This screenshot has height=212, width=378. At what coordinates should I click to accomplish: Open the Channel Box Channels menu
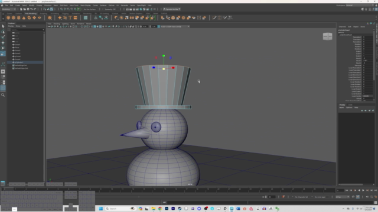[343, 26]
